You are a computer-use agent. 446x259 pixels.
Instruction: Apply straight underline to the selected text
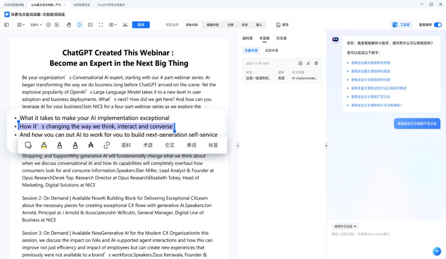pos(59,145)
